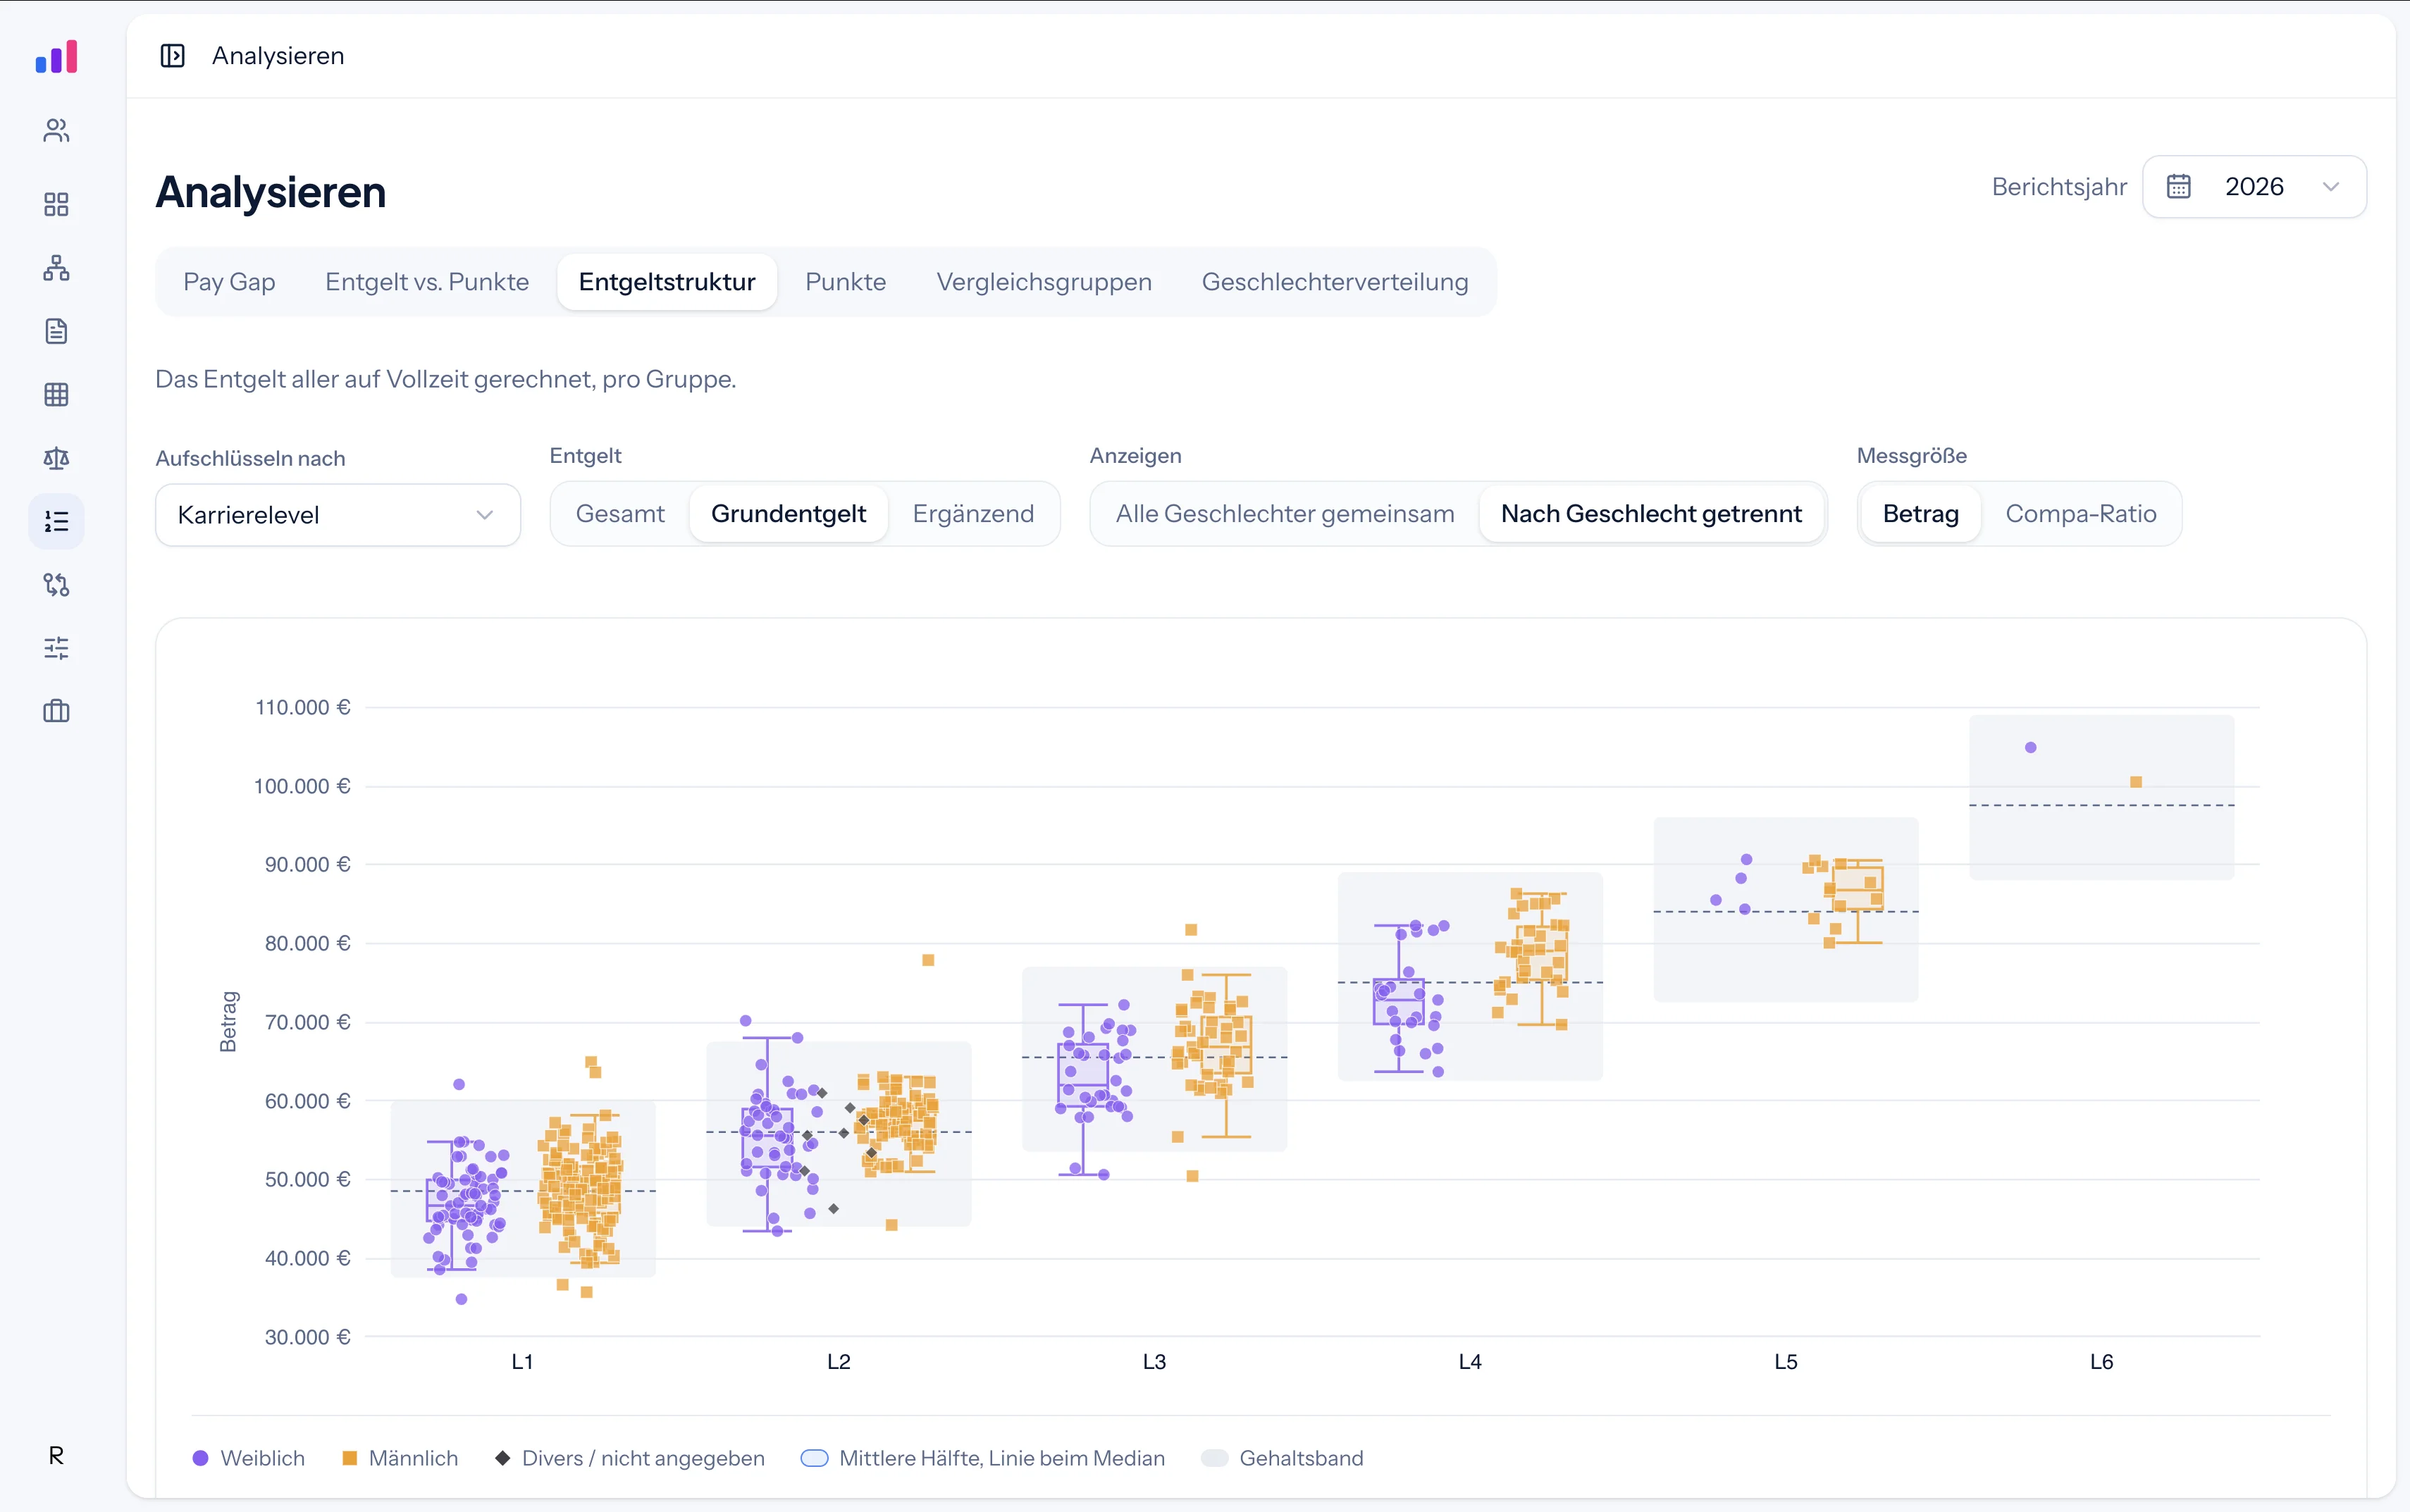This screenshot has width=2410, height=1512.
Task: Click the purple Weiblich point in L6
Action: pos(2030,747)
